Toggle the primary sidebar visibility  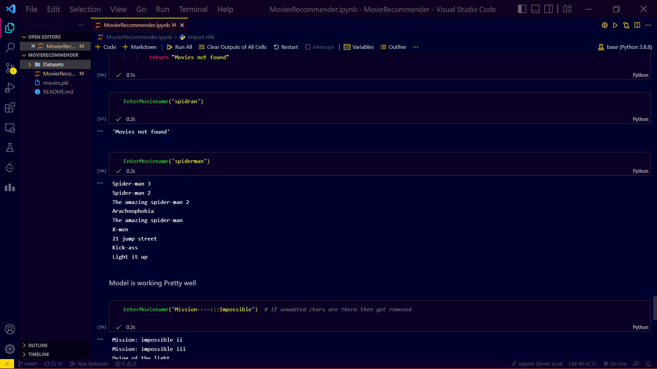(522, 9)
